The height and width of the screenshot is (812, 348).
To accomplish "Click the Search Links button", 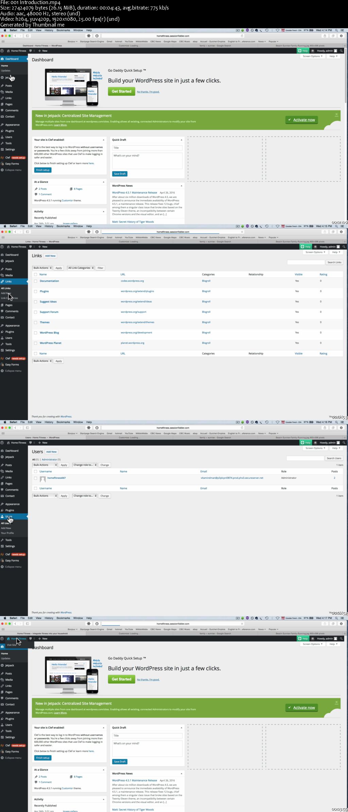I will [334, 262].
